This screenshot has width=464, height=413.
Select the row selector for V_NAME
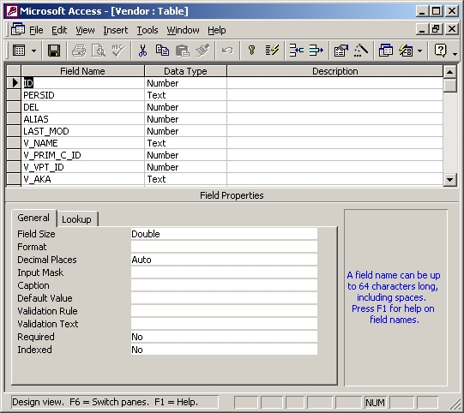14,143
